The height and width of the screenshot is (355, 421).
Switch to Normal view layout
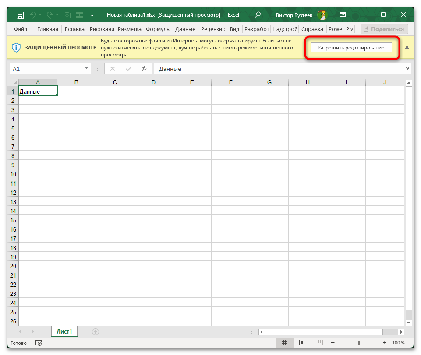[285, 343]
